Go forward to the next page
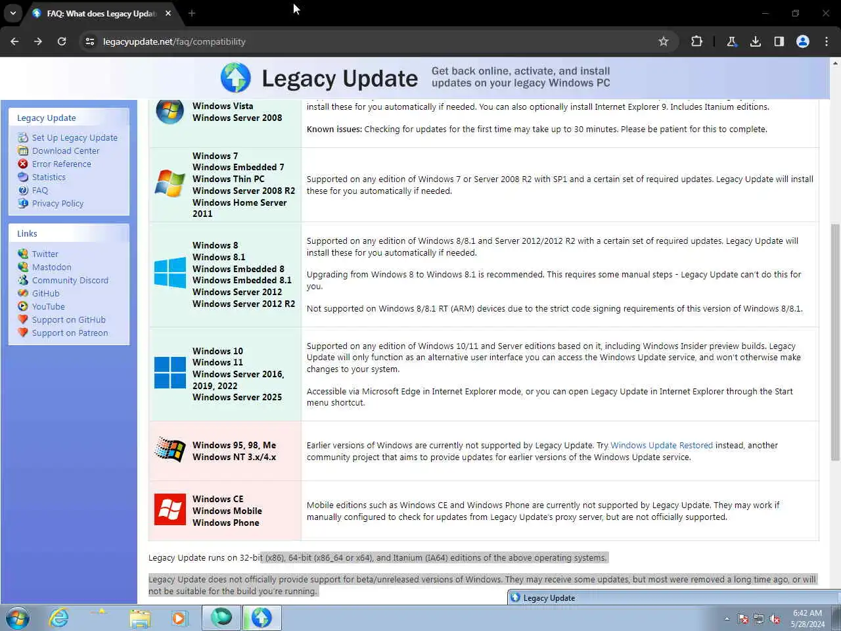The height and width of the screenshot is (631, 841). [38, 41]
